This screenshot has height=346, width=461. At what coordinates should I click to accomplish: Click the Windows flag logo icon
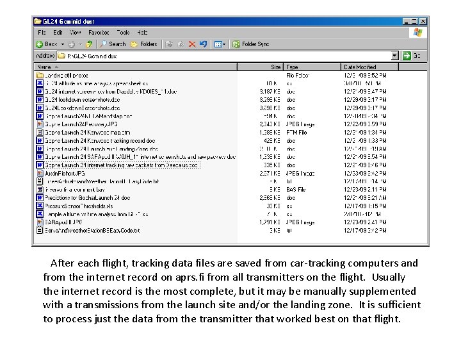tap(417, 33)
